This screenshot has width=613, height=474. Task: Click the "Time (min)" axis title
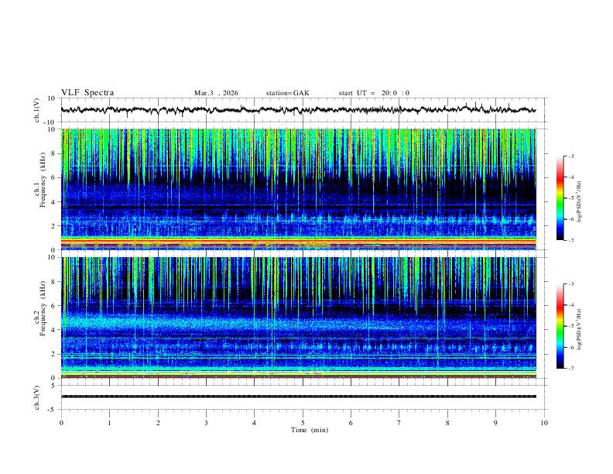click(x=310, y=430)
